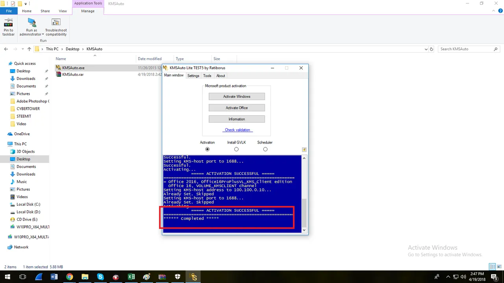Image resolution: width=504 pixels, height=283 pixels.
Task: Select the KMSAuto.exe file
Action: tap(73, 68)
